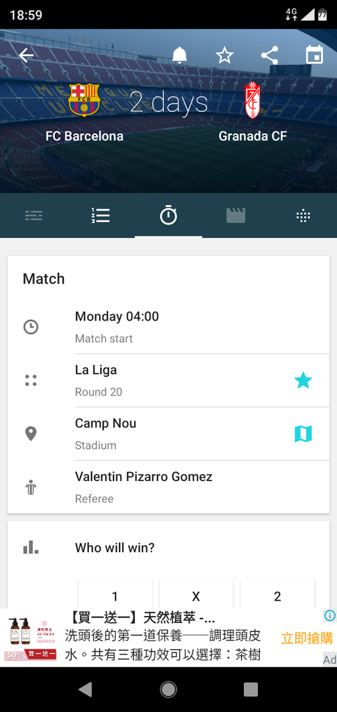The width and height of the screenshot is (337, 712).
Task: Enable match notifications with bell icon
Action: point(179,56)
